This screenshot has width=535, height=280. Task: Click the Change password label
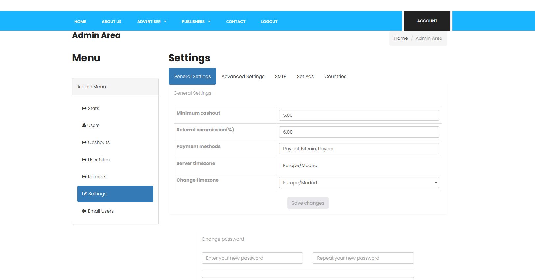click(x=223, y=239)
